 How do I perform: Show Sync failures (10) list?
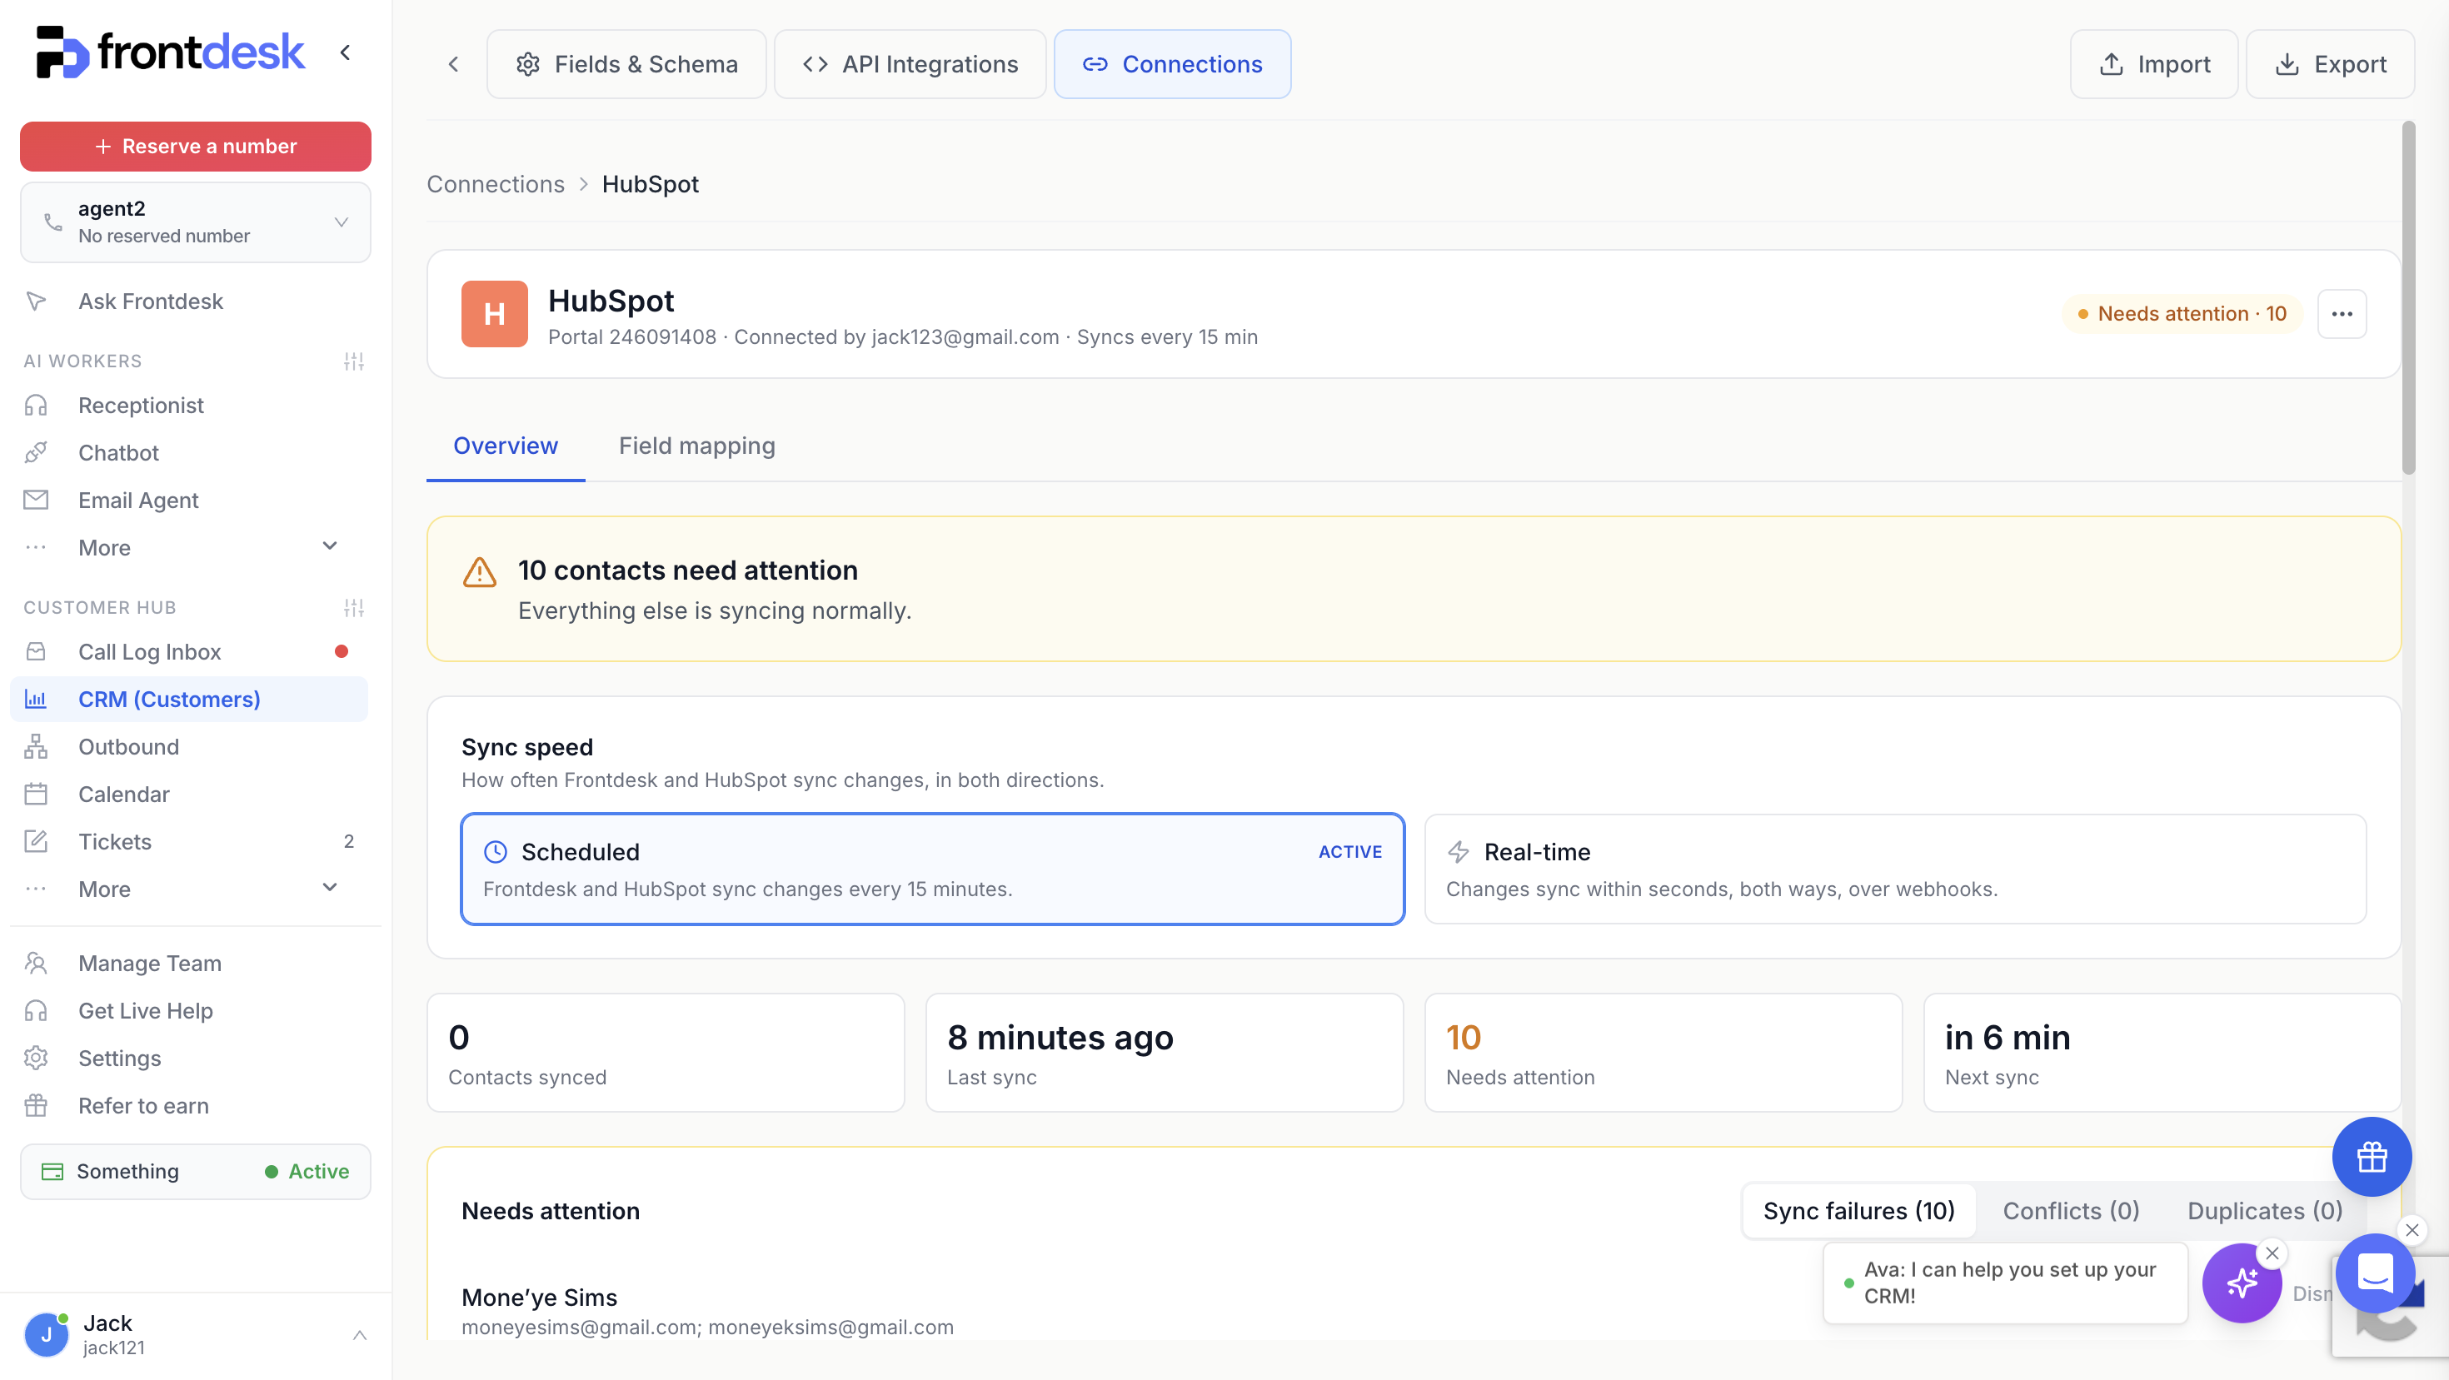click(x=1858, y=1211)
